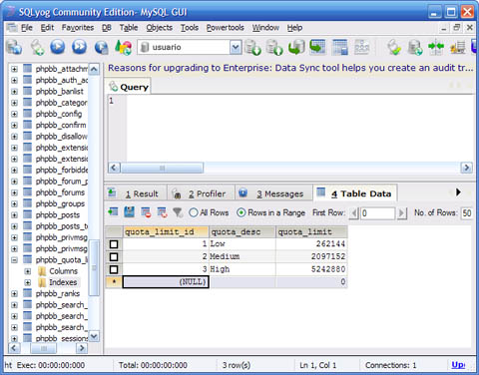
Task: Click the object tree vertical scrollbar thumb
Action: [95, 268]
